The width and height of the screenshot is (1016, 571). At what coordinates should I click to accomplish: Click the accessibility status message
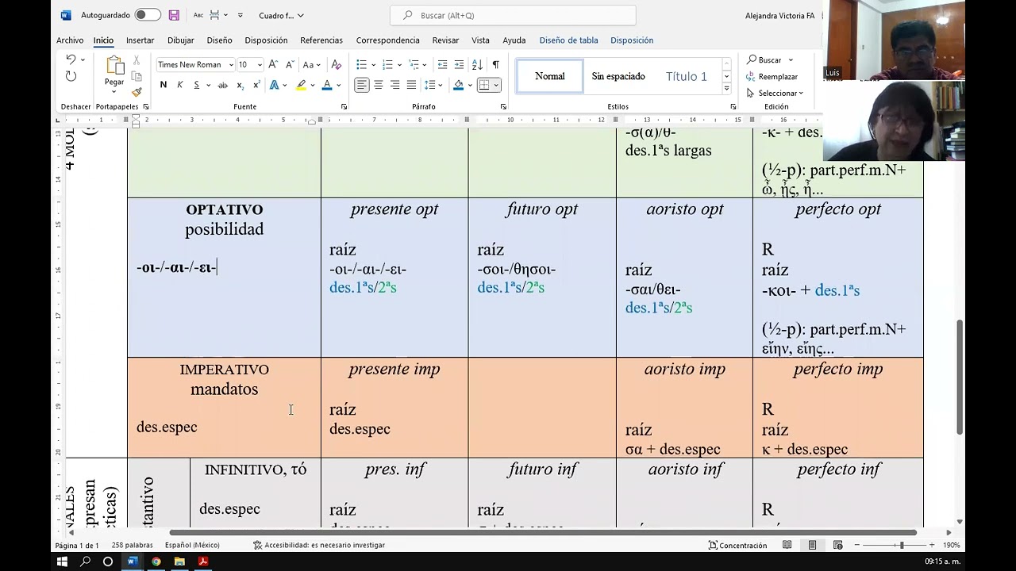[319, 545]
